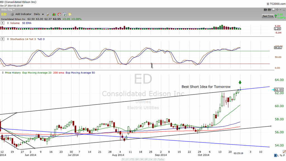Close the Stochastics pane with X box
Image resolution: width=286 pixels, height=161 pixels.
tap(2, 39)
